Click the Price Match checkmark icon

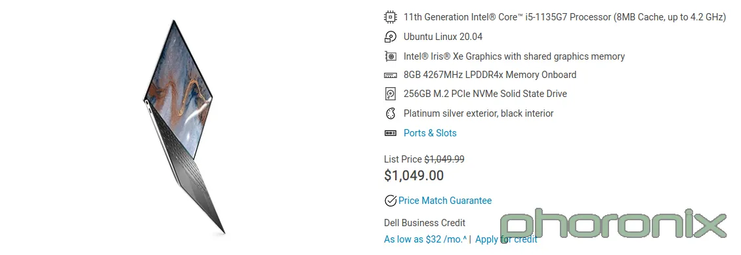click(x=391, y=201)
